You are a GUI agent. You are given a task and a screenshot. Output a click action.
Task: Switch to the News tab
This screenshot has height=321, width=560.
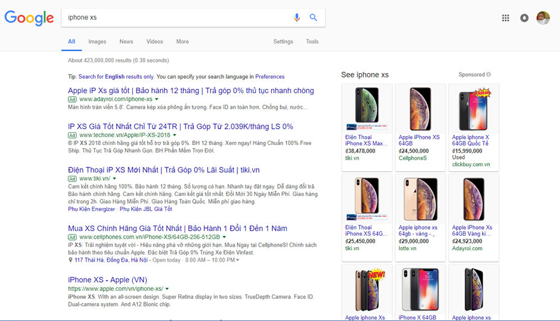tap(126, 42)
